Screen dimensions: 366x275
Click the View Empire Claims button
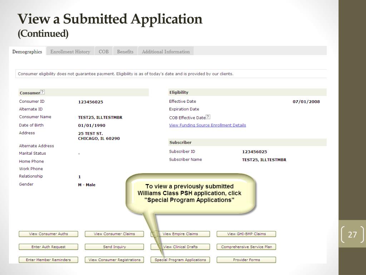[x=180, y=234]
